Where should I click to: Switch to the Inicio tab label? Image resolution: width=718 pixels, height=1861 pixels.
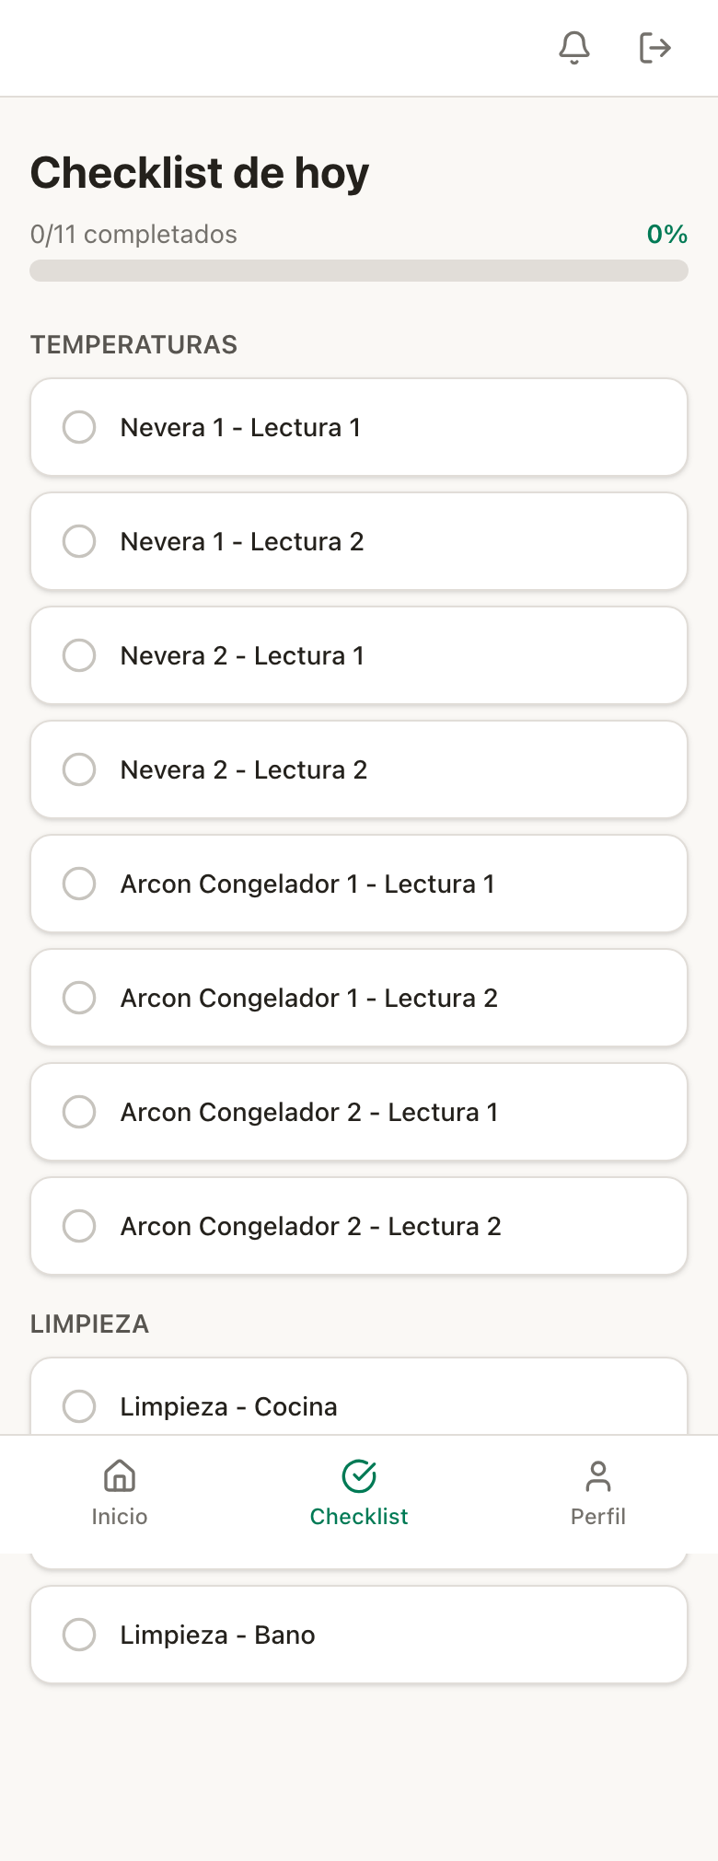(120, 1517)
